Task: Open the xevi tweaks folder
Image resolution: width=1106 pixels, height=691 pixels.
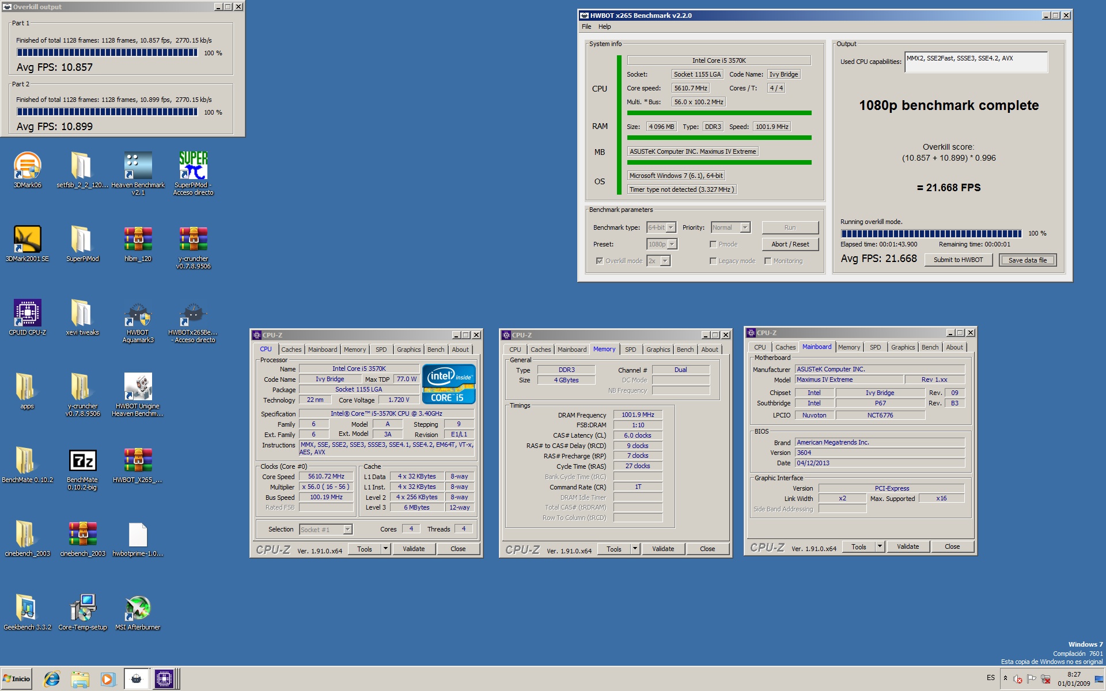Action: [x=81, y=313]
